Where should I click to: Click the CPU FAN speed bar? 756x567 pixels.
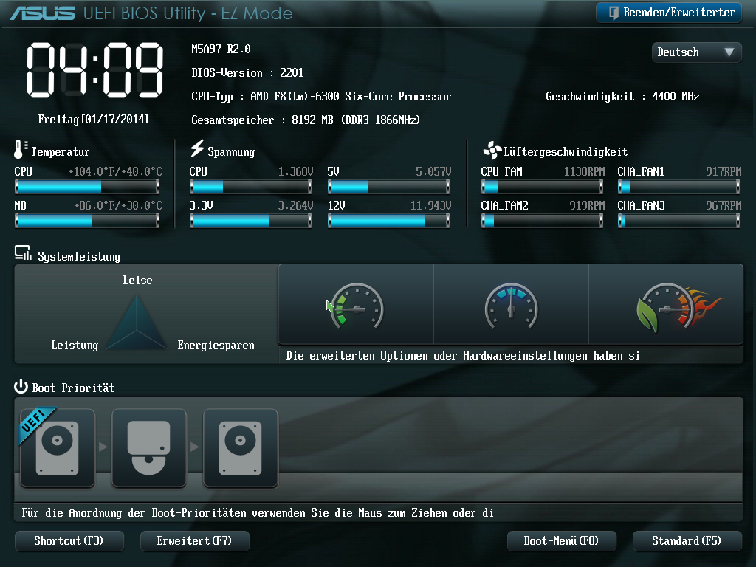pyautogui.click(x=543, y=187)
